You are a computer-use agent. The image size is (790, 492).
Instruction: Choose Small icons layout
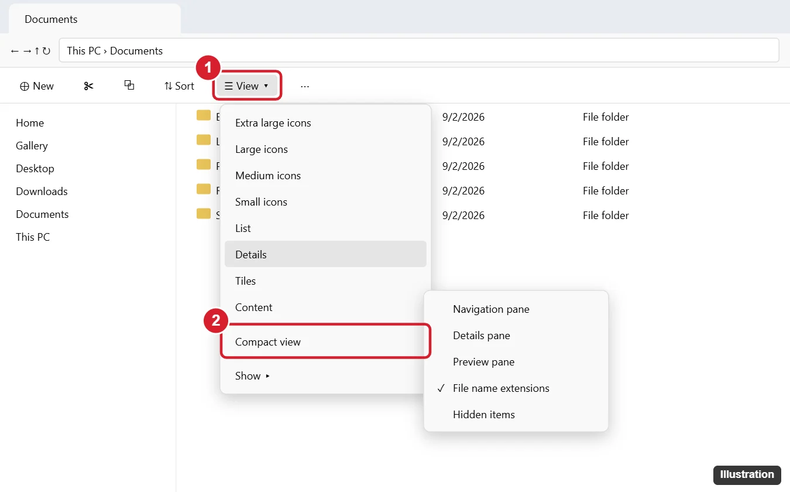pos(325,202)
